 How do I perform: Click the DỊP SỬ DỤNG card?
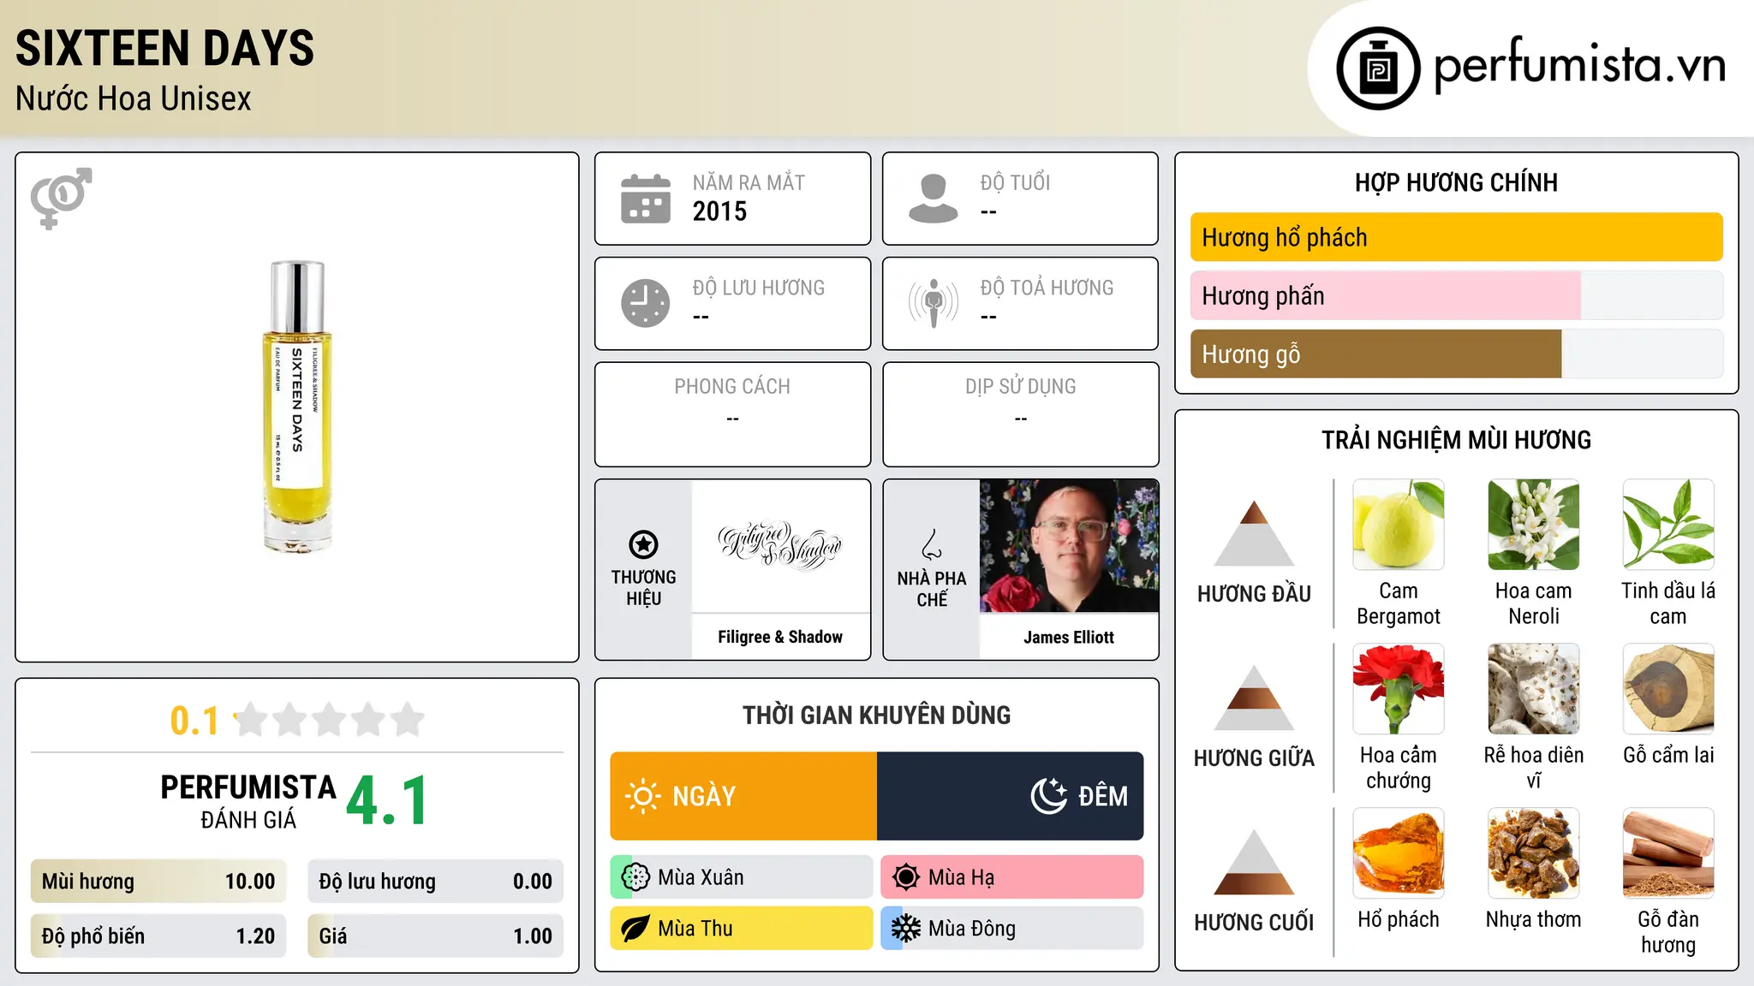click(x=1021, y=414)
